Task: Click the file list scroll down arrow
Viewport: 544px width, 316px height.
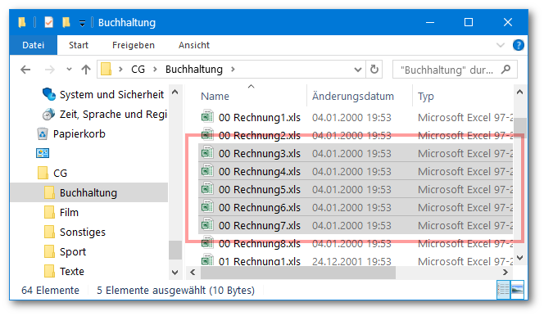Action: click(519, 258)
